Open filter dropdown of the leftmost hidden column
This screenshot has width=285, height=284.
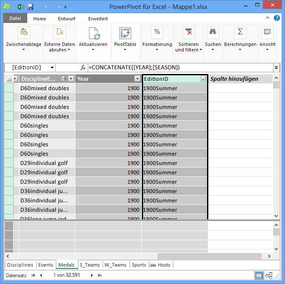pyautogui.click(x=15, y=79)
